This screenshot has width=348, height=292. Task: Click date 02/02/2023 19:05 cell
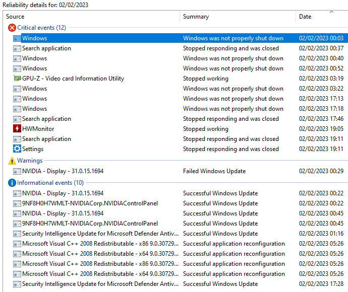pyautogui.click(x=321, y=129)
